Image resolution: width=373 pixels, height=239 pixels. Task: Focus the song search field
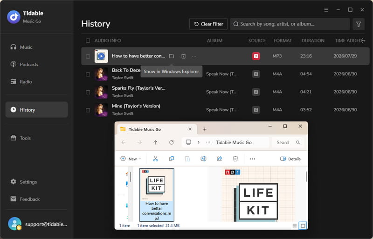(290, 24)
